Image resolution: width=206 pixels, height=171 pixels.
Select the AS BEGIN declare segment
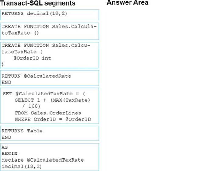click(x=49, y=157)
